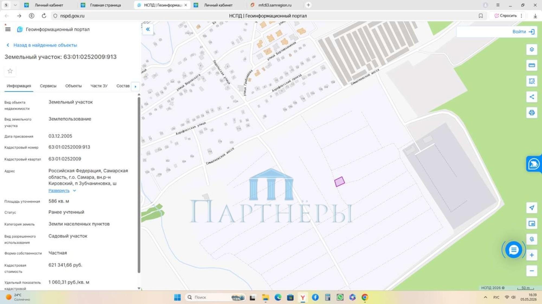Click the language indicator РУС
The image size is (542, 304).
point(496,297)
